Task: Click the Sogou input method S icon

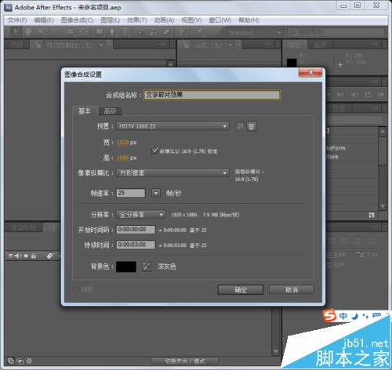Action: coord(329,316)
